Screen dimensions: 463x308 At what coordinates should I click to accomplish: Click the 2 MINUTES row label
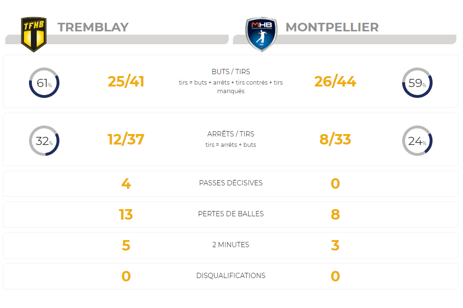[x=231, y=245]
